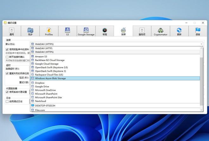Select the 连接 connection tab
Screen dimensions: 209x141
point(123,31)
